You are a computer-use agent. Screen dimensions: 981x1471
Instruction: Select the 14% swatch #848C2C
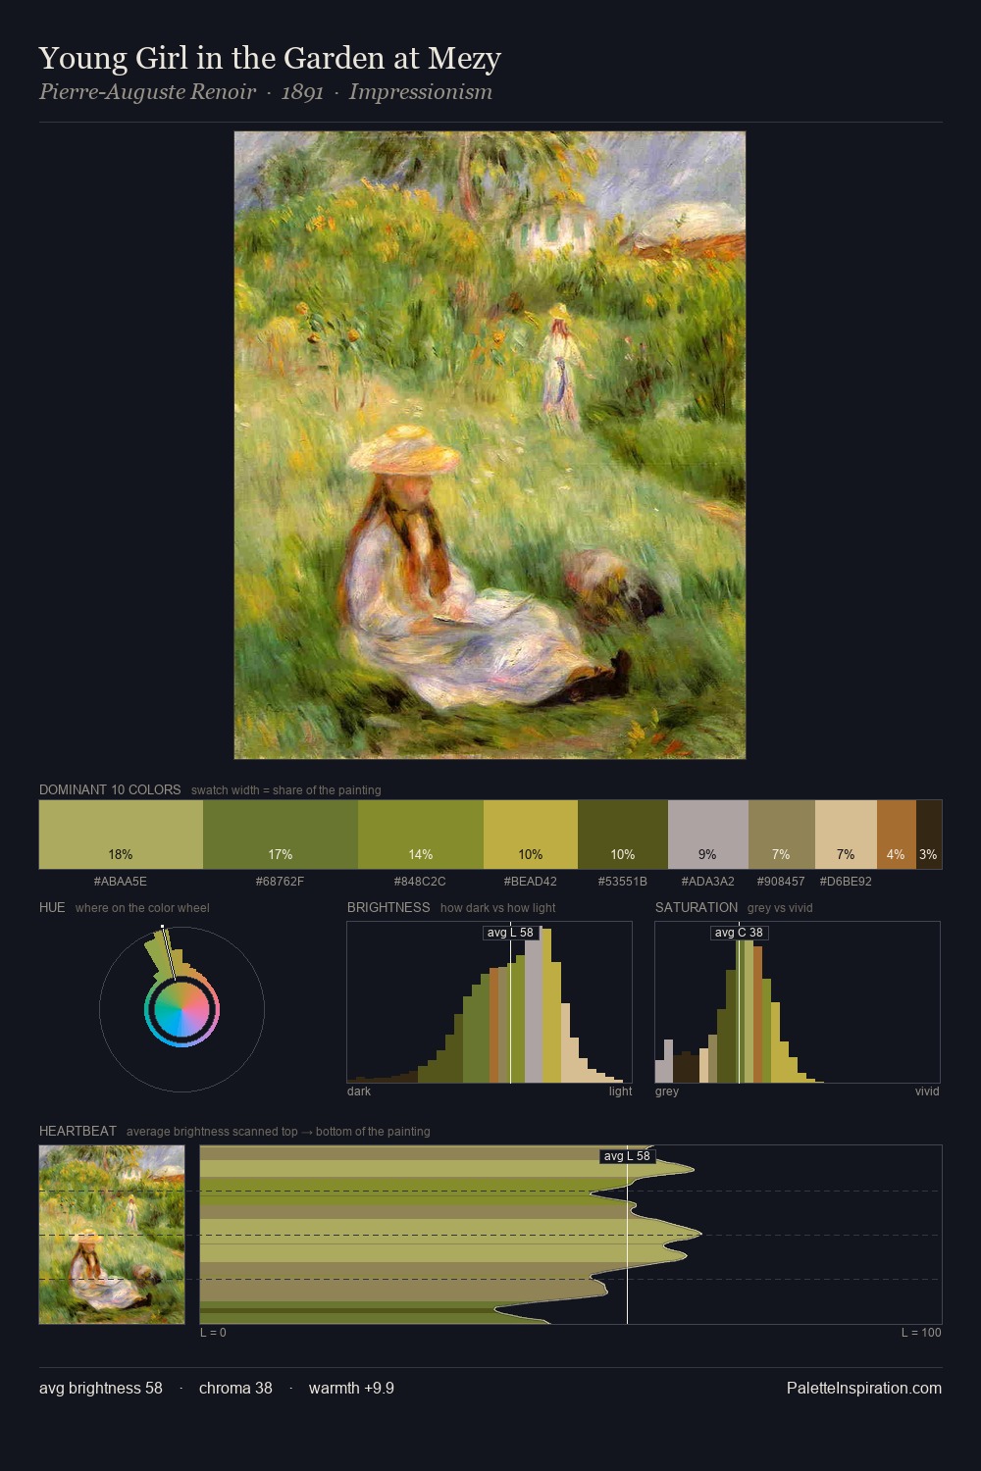click(x=421, y=835)
